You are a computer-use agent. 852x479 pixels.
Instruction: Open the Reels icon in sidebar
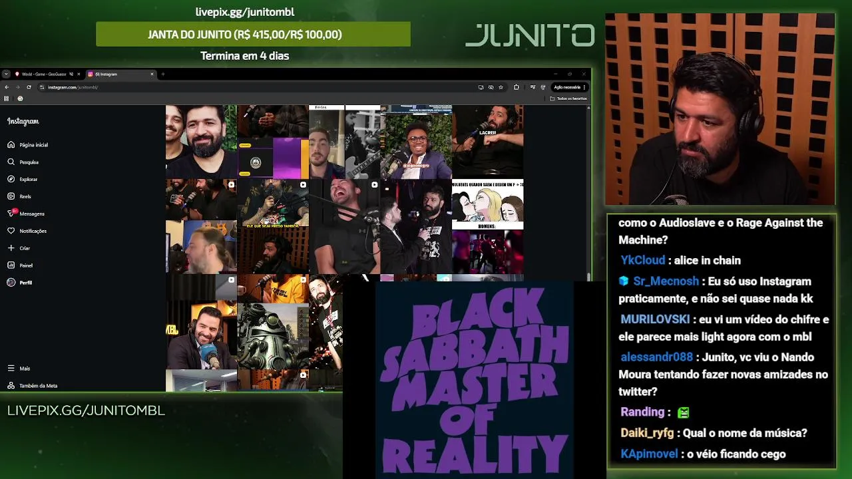(x=11, y=196)
